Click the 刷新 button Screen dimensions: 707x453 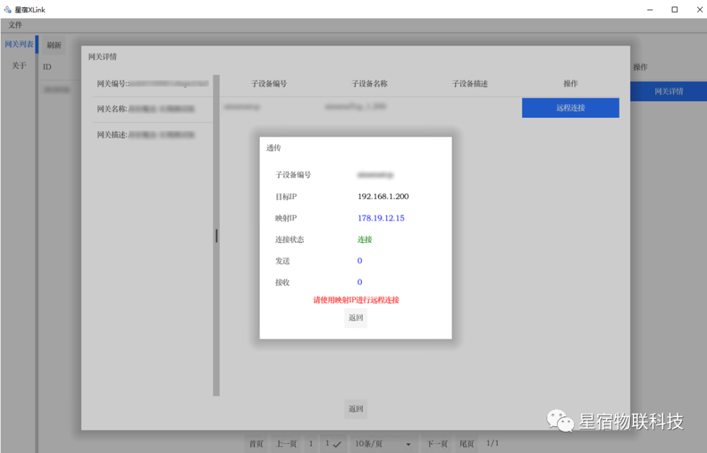click(x=54, y=45)
